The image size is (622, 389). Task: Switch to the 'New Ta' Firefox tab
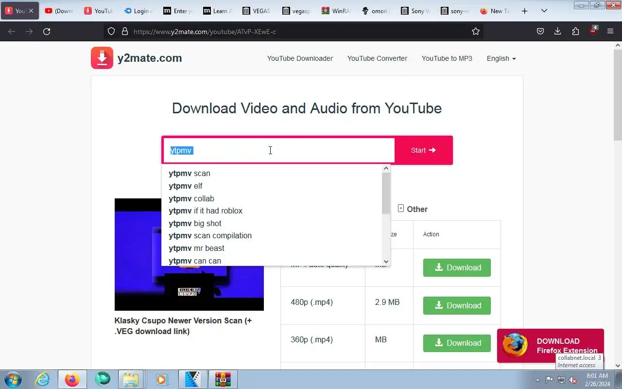(495, 11)
